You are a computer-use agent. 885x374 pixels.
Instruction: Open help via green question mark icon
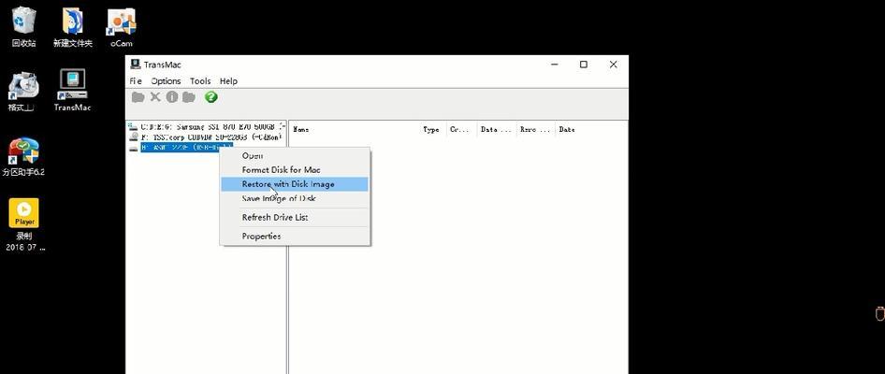coord(211,97)
